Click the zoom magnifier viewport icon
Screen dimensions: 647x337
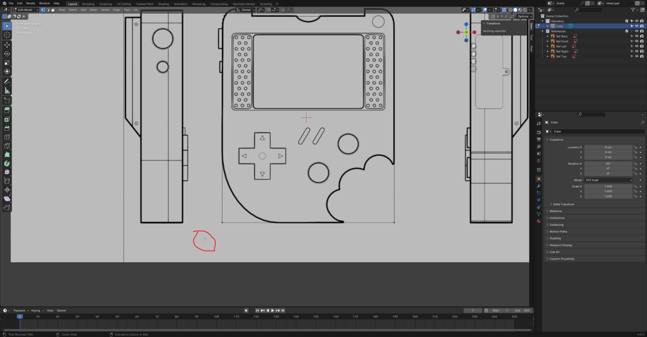pos(474,46)
